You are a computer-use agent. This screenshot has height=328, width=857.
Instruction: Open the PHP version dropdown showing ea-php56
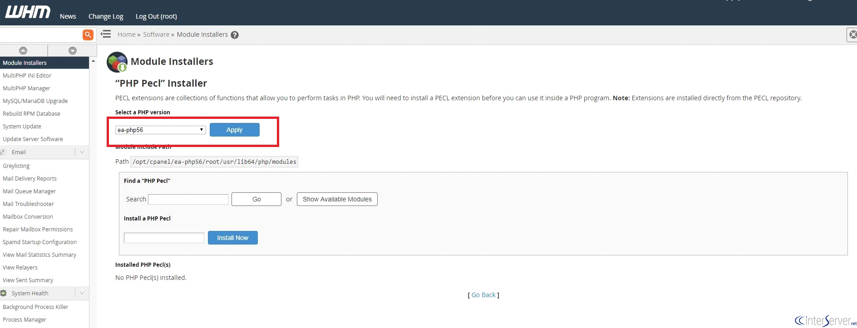click(160, 130)
